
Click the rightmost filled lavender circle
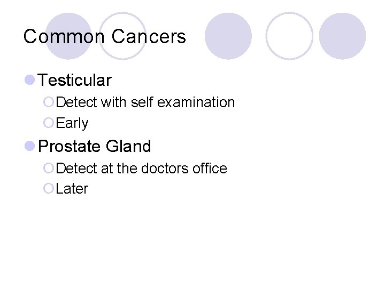[342, 36]
